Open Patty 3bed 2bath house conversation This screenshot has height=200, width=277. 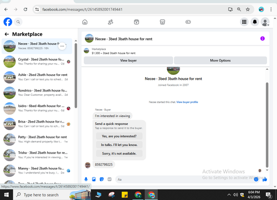pos(37,140)
